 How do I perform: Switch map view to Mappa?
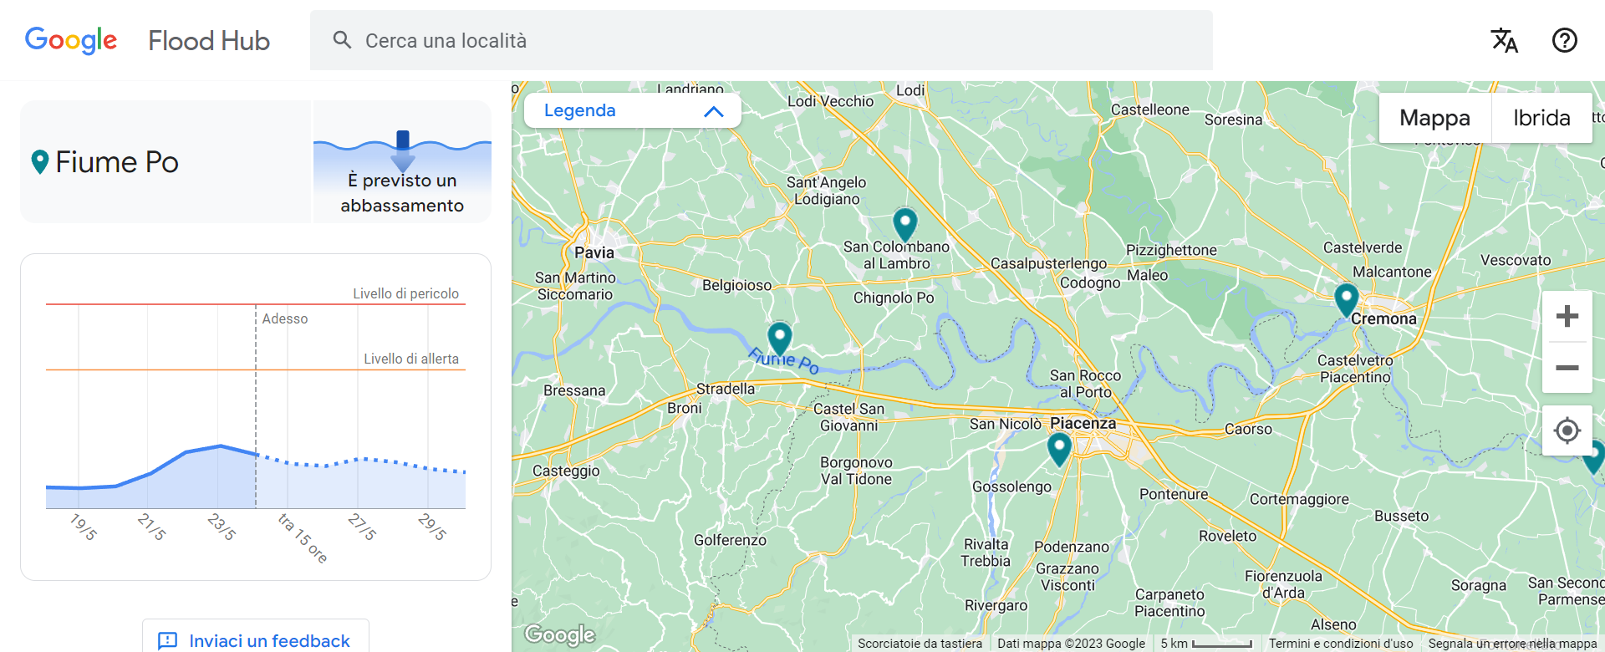tap(1434, 118)
